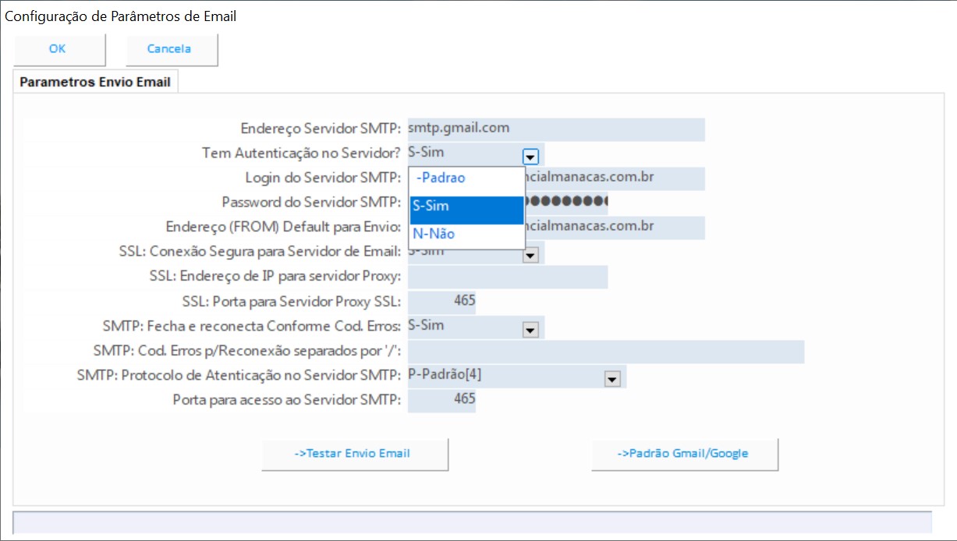Collapse the Tem Autenticação no Servidor dropdown arrow
957x541 pixels.
pyautogui.click(x=530, y=156)
